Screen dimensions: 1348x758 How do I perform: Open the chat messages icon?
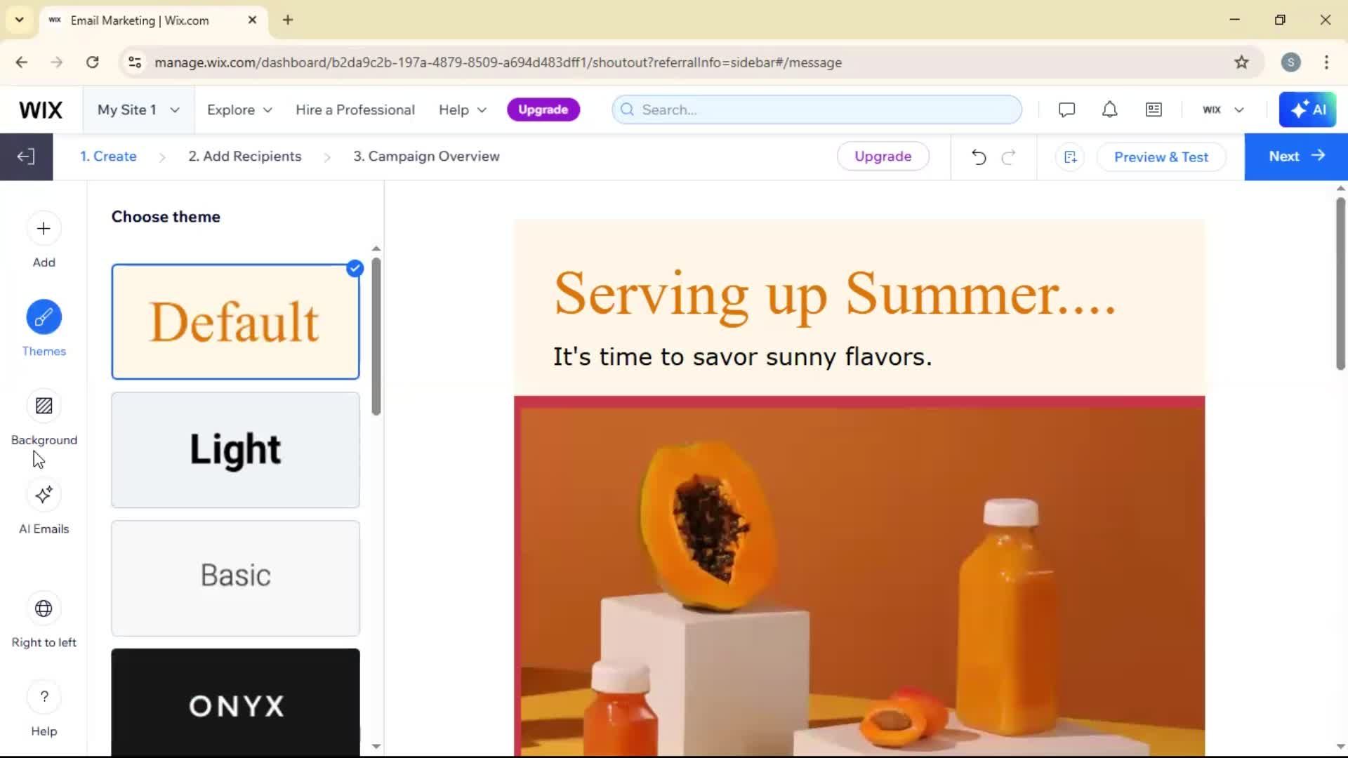pyautogui.click(x=1066, y=109)
